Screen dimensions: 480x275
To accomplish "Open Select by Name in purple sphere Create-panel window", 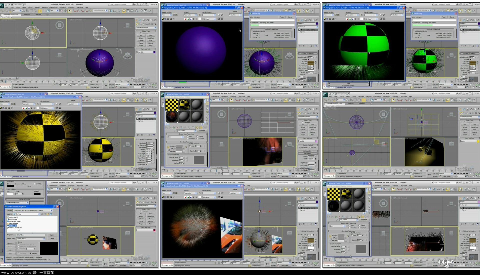I will click(x=27, y=11).
